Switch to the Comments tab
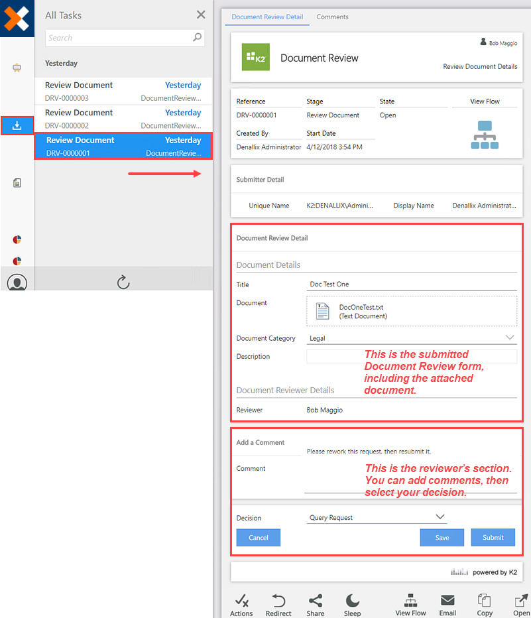531x618 pixels. (333, 17)
